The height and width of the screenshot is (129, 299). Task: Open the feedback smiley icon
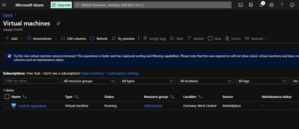point(292,5)
